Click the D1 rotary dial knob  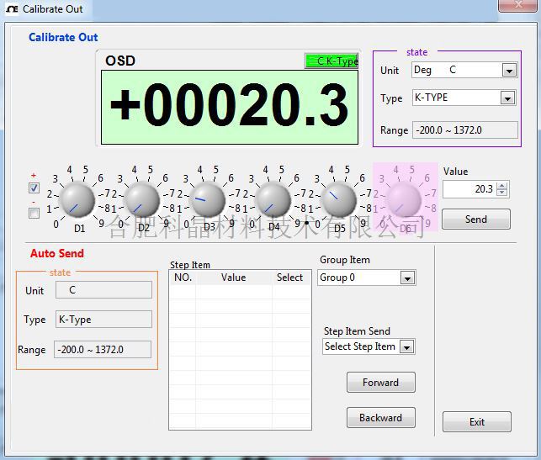tap(78, 200)
